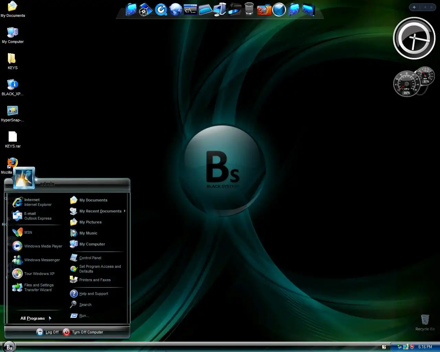
Task: Expand My Recent Documents submenu
Action: (x=98, y=211)
